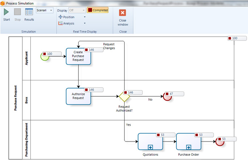Open the Scenario dropdown

tap(45, 10)
